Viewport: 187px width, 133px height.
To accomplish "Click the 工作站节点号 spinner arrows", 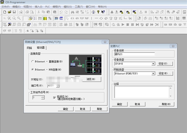I will pyautogui.click(x=43, y=97).
